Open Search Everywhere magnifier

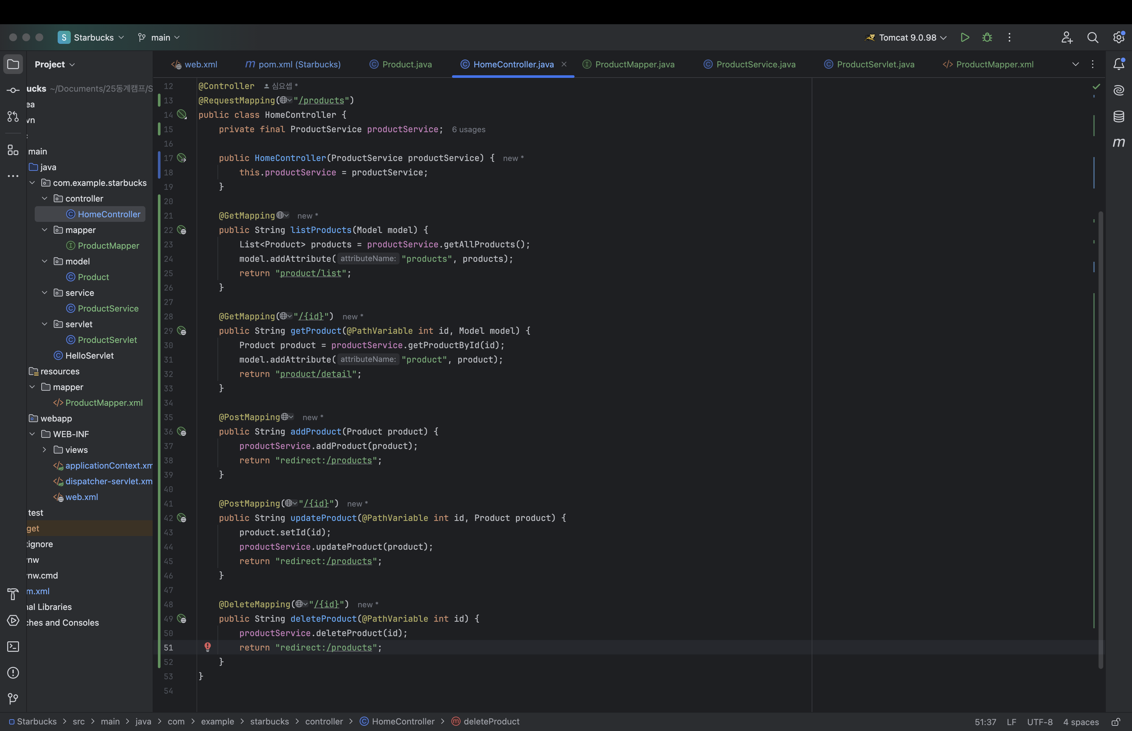click(x=1093, y=37)
